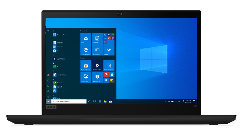242x136 pixels.
Task: Open Pictures from the Start left rail
Action: pos(48,86)
